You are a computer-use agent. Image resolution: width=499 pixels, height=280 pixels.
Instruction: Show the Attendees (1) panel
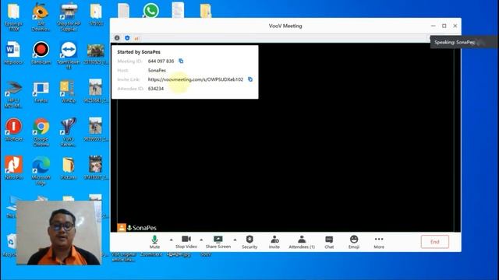302,242
